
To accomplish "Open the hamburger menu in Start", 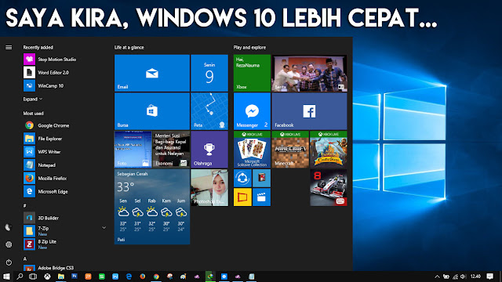I will click(9, 47).
